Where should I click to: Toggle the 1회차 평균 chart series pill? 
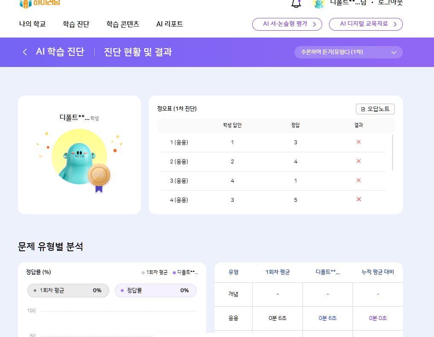[x=69, y=291]
